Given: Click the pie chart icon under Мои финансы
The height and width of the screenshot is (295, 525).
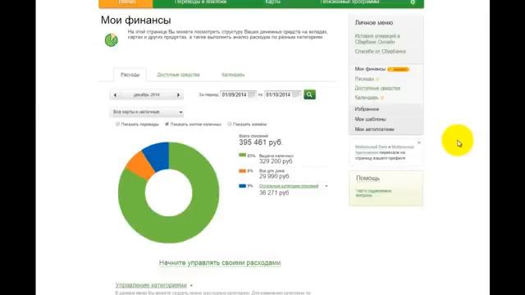Looking at the screenshot, I should (x=112, y=40).
